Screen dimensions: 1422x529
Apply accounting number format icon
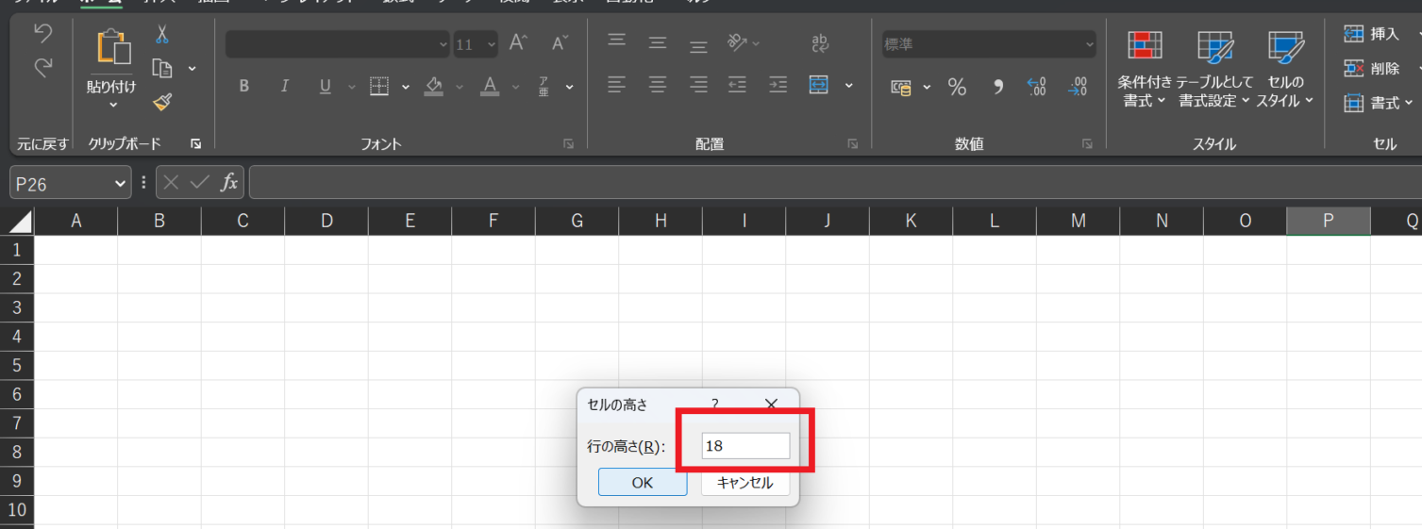coord(902,88)
